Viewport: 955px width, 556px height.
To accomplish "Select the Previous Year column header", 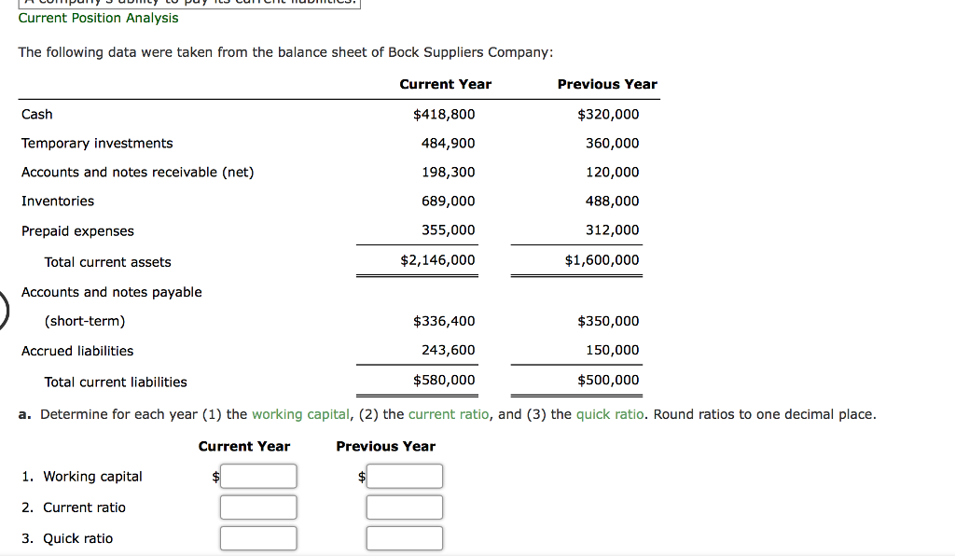I will tap(607, 84).
